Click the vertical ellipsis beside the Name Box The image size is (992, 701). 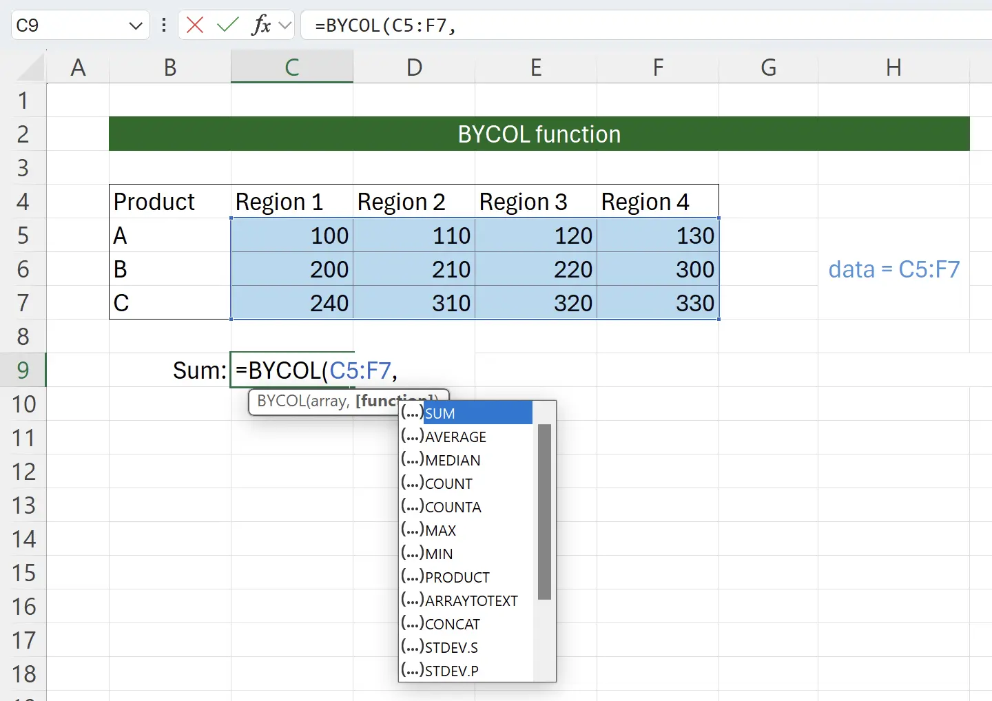(163, 25)
